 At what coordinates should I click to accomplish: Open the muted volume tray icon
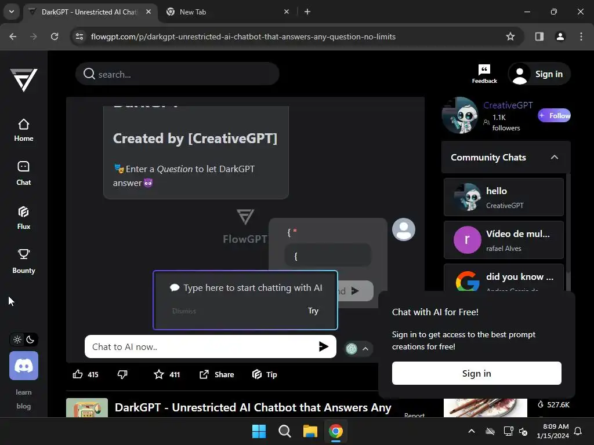[523, 431]
